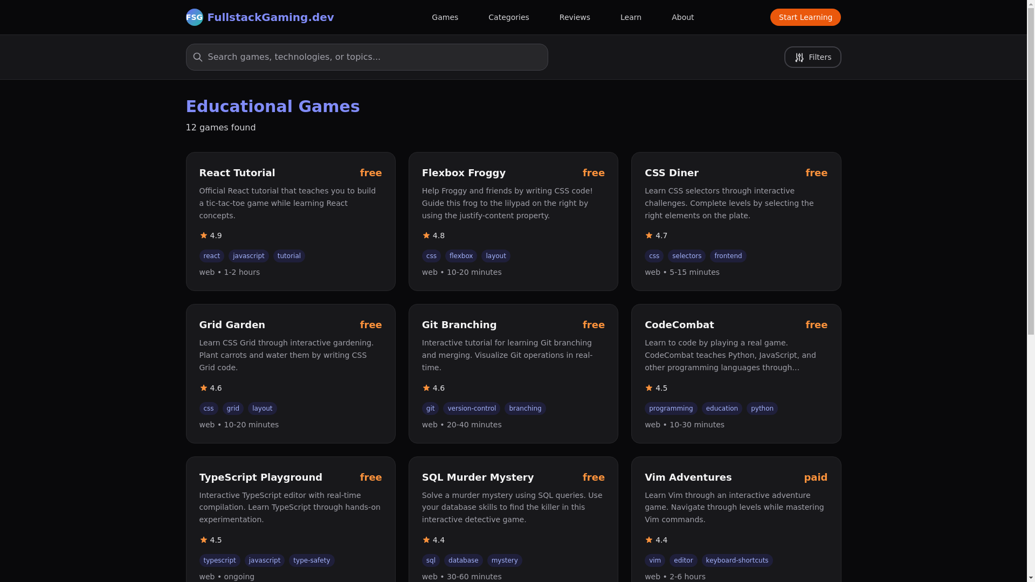This screenshot has height=582, width=1035.
Task: Click the version-control tag
Action: pyautogui.click(x=472, y=408)
